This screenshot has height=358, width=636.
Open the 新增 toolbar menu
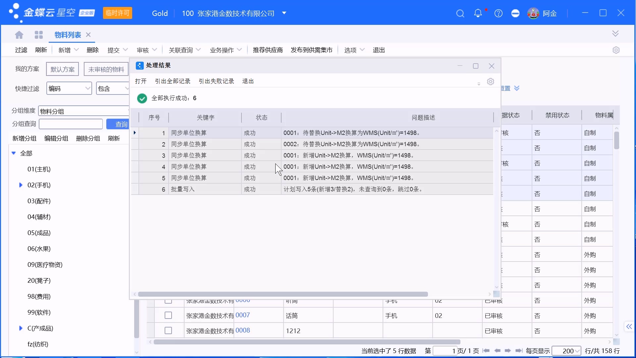69,50
